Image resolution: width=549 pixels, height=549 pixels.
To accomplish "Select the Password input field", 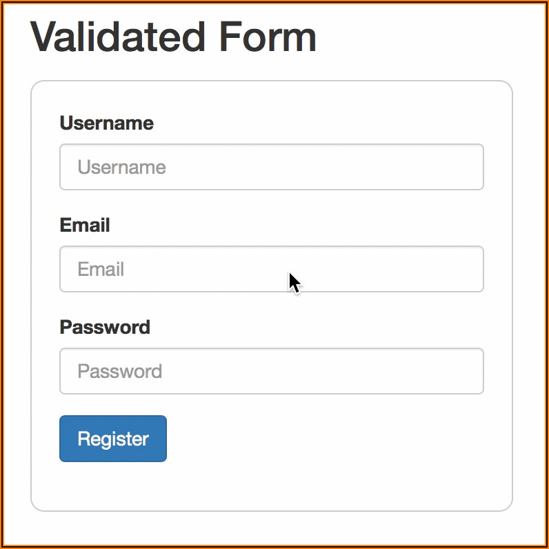I will point(271,371).
